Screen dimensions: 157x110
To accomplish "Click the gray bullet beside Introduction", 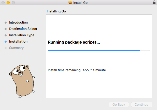I will [x=6, y=23].
